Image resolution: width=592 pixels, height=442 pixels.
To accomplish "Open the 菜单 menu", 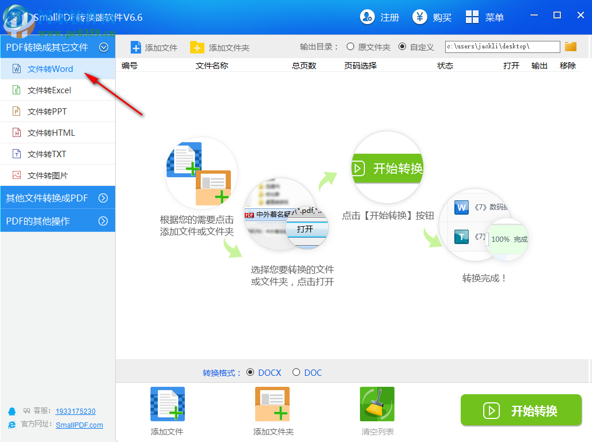I will pyautogui.click(x=485, y=17).
